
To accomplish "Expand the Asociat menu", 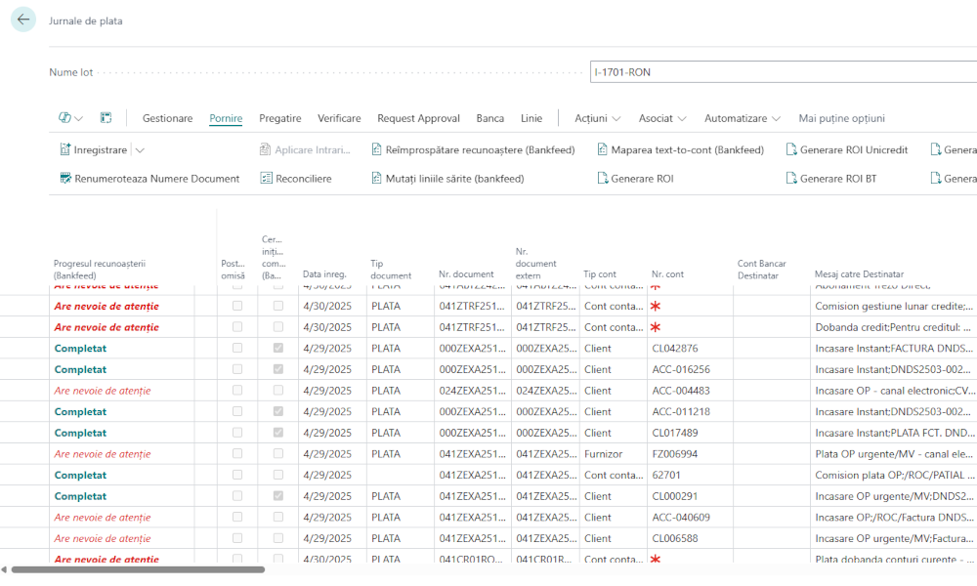I will click(662, 118).
